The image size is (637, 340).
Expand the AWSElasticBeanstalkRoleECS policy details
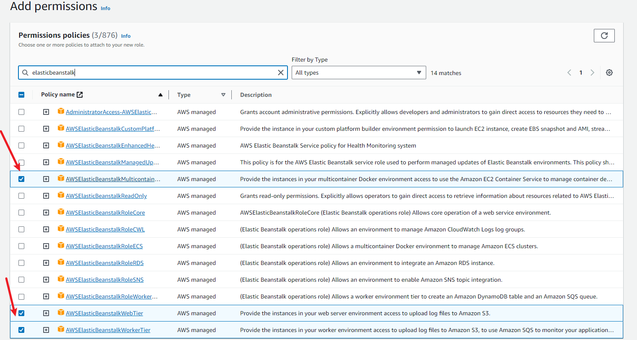coord(46,246)
